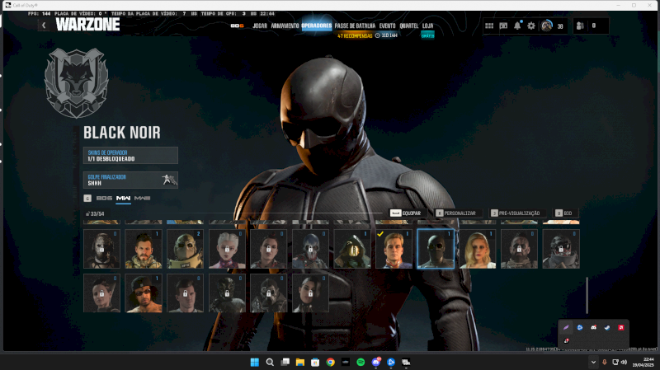Viewport: 660px width, 370px height.
Task: Expand the Skins de Operador panel
Action: pyautogui.click(x=130, y=155)
